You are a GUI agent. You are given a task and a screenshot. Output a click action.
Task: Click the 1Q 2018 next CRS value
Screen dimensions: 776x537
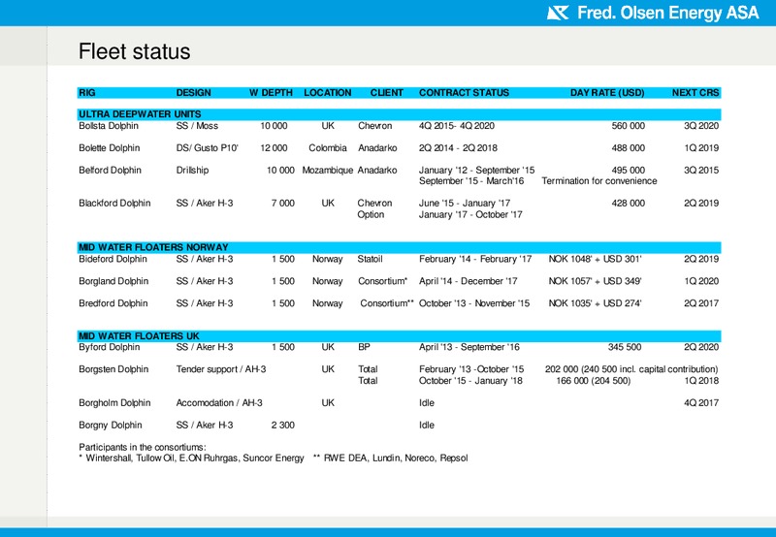click(701, 380)
